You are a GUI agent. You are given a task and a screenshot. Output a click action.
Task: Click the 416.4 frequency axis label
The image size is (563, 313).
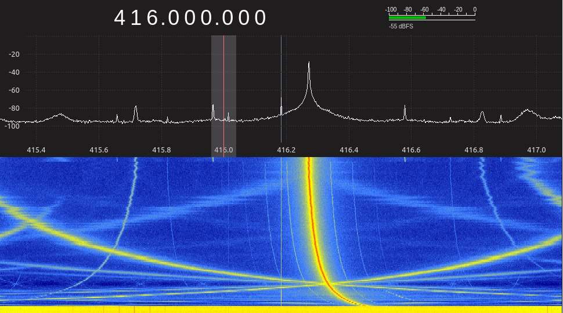click(349, 150)
